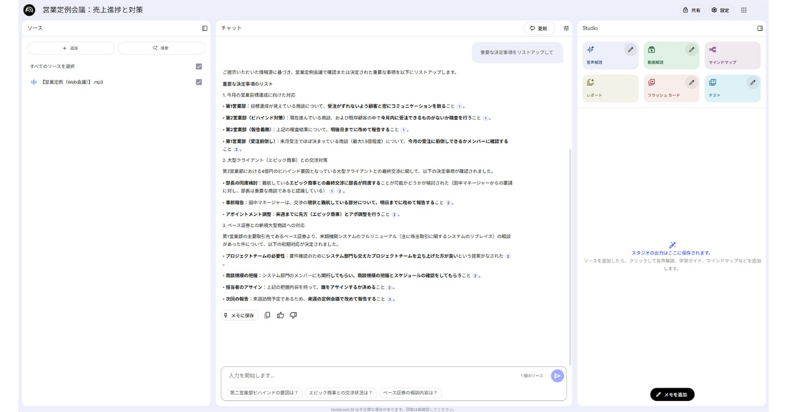787x412 pixels.
Task: Open the 設定 menu
Action: pos(720,10)
